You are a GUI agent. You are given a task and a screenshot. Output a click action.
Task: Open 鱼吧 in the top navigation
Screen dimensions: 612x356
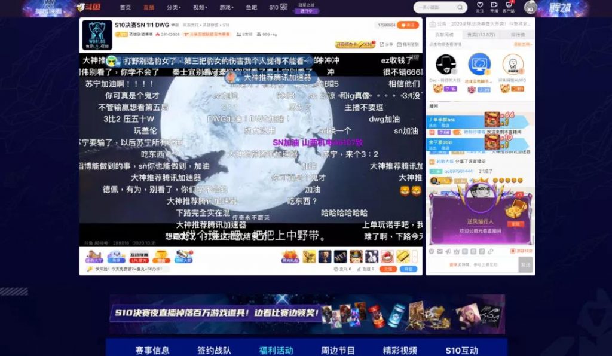tap(252, 7)
